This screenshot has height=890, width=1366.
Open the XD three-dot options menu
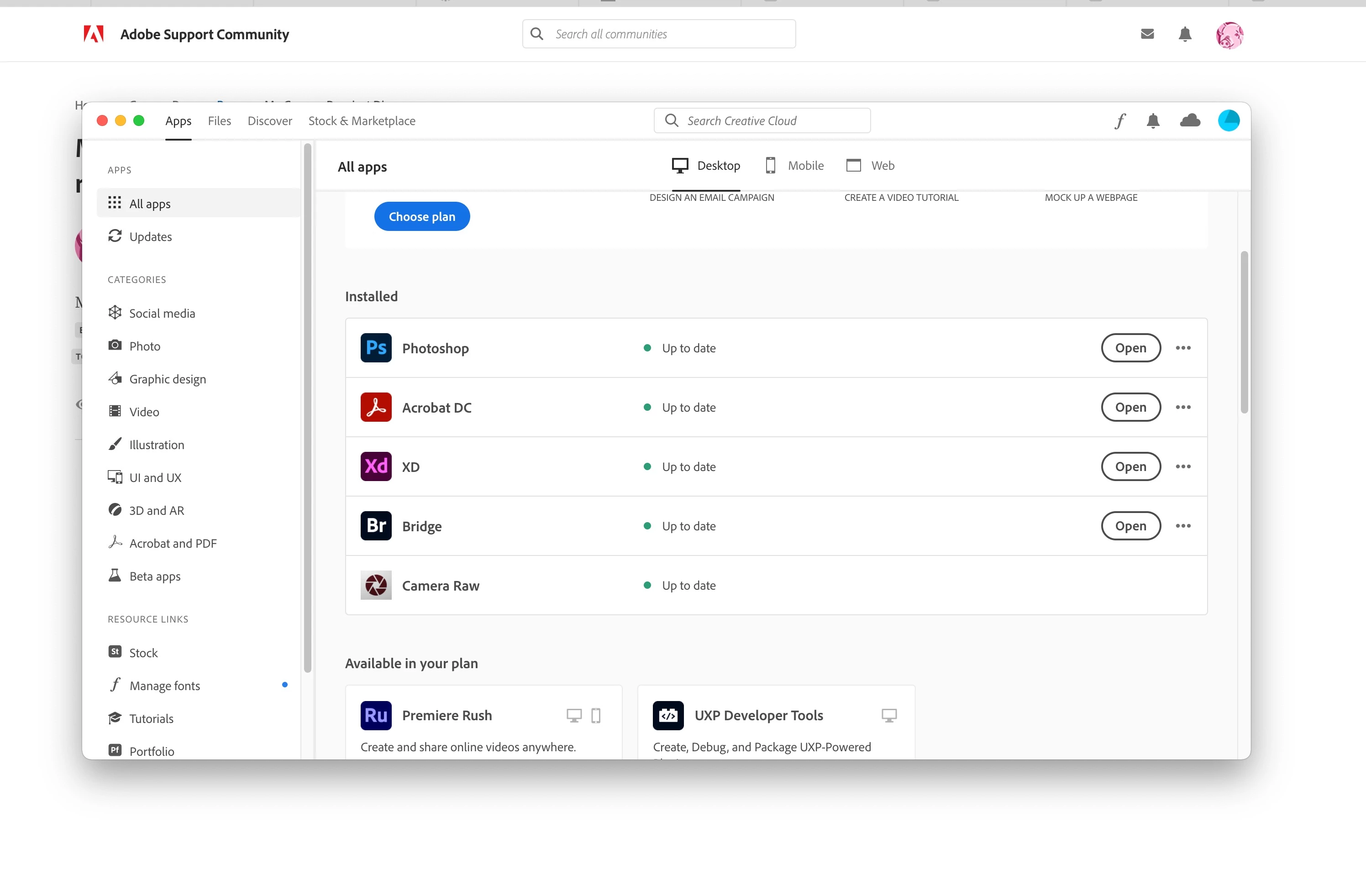(x=1183, y=466)
